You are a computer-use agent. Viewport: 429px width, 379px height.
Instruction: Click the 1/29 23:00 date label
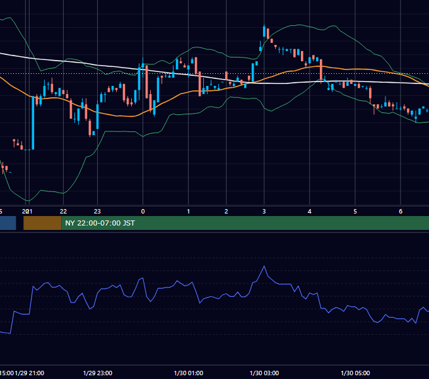pyautogui.click(x=97, y=373)
